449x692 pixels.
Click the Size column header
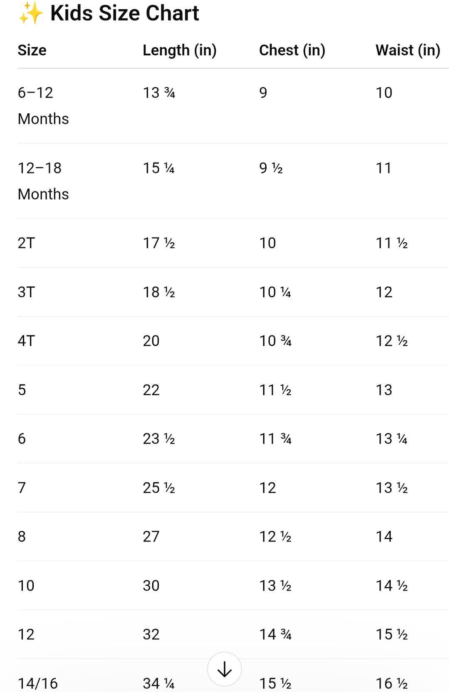click(32, 50)
